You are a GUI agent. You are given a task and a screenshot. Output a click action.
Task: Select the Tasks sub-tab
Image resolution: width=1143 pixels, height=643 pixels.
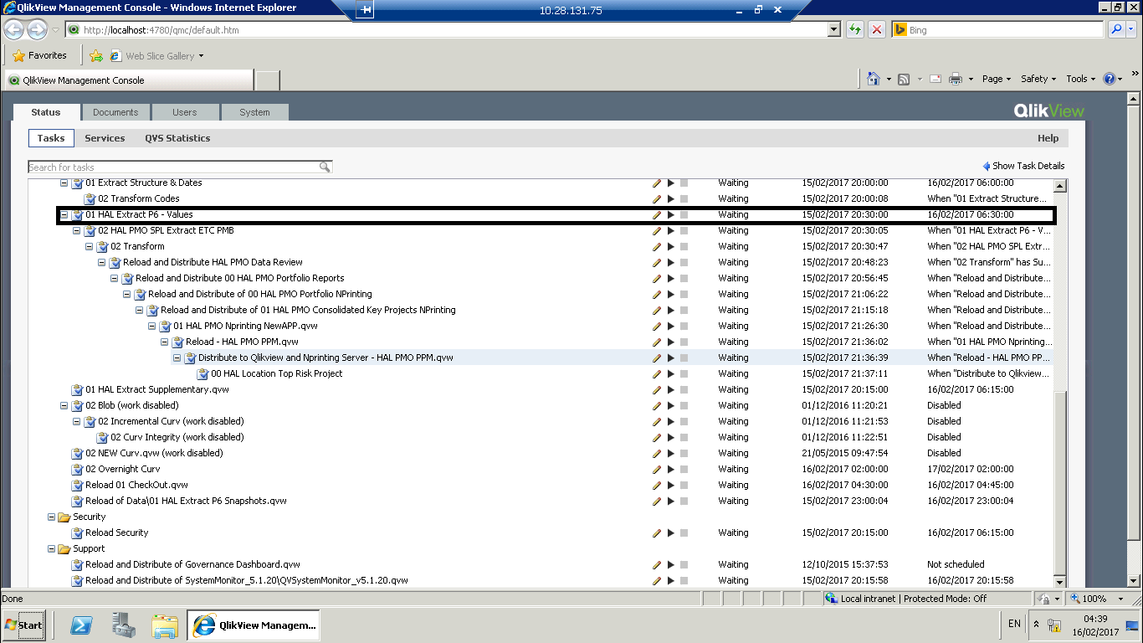(x=51, y=138)
